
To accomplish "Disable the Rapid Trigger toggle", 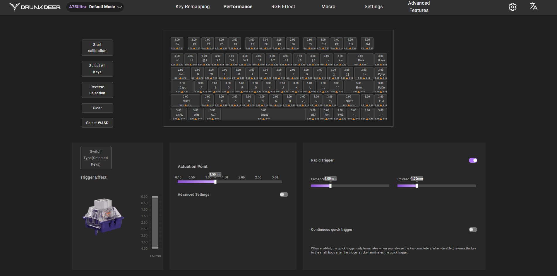I will click(x=473, y=160).
